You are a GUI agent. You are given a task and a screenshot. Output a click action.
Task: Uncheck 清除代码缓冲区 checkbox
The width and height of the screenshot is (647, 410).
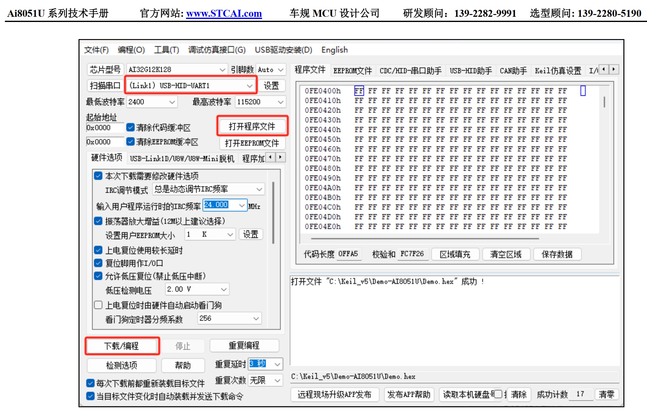click(x=130, y=127)
